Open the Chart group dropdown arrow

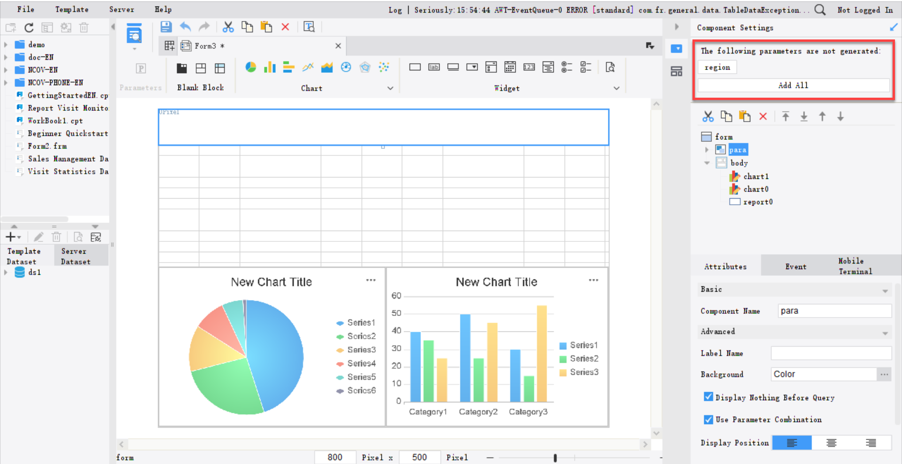(x=390, y=88)
